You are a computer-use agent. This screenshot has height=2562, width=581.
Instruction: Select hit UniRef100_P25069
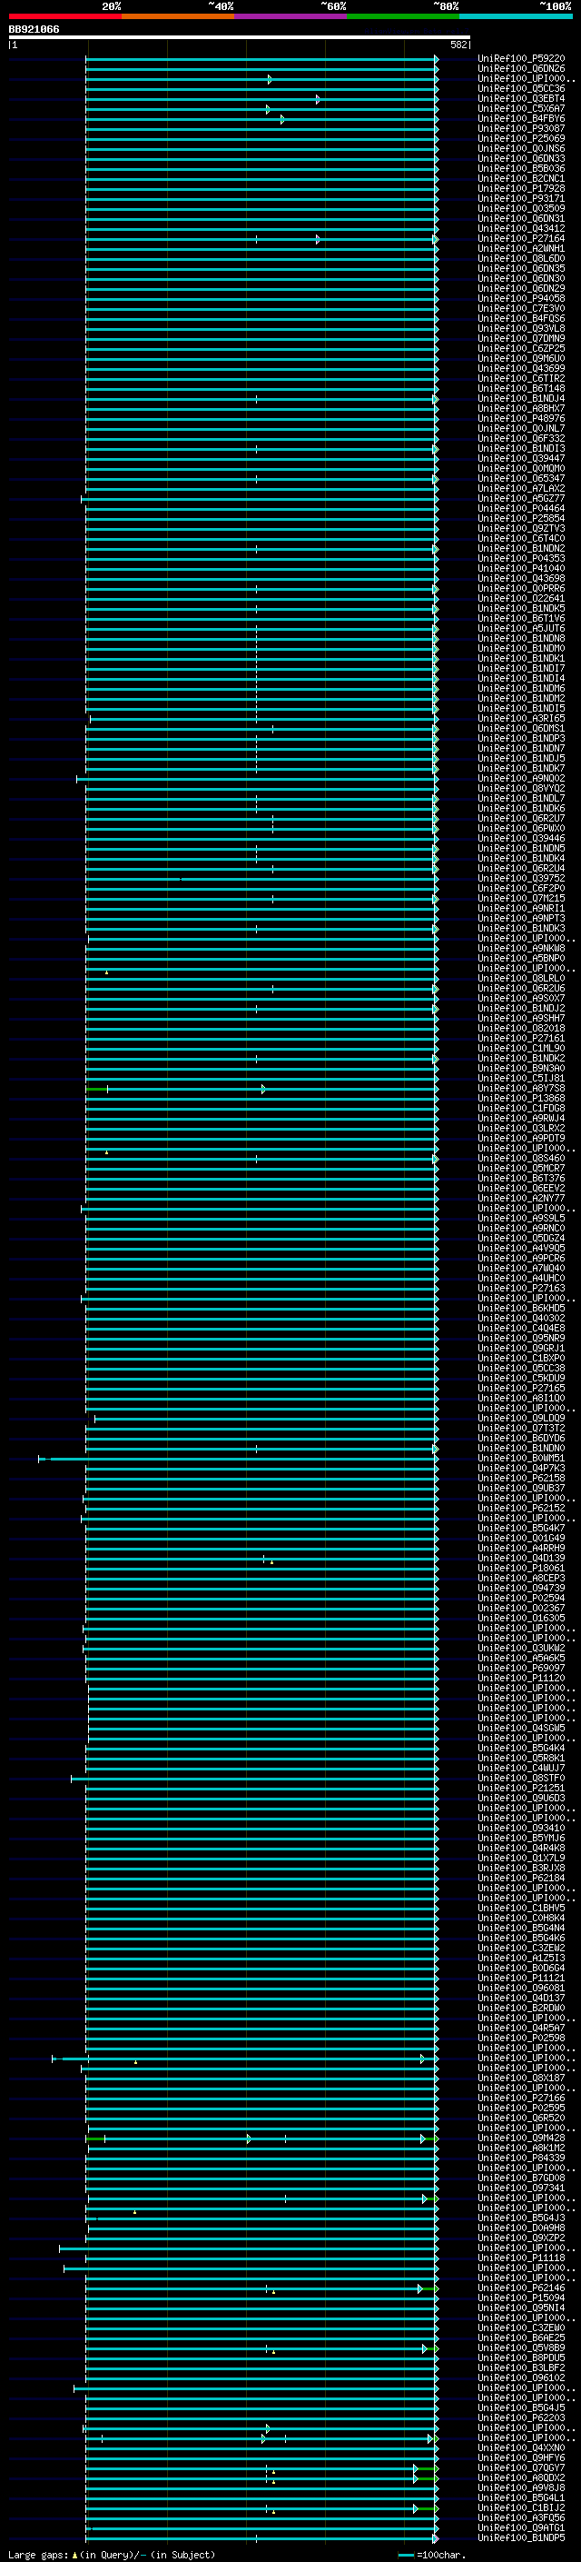[521, 138]
